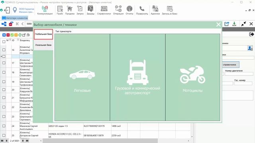The height and width of the screenshot is (143, 255).
Task: Check the row 24 checkbox
Action: (x=4, y=126)
